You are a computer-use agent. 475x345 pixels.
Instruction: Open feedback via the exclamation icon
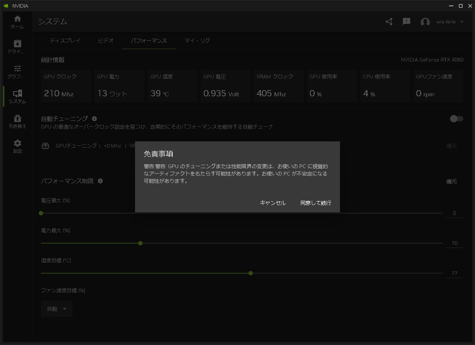(406, 22)
